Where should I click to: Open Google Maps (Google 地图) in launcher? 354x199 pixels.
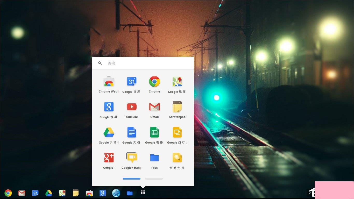(x=177, y=84)
